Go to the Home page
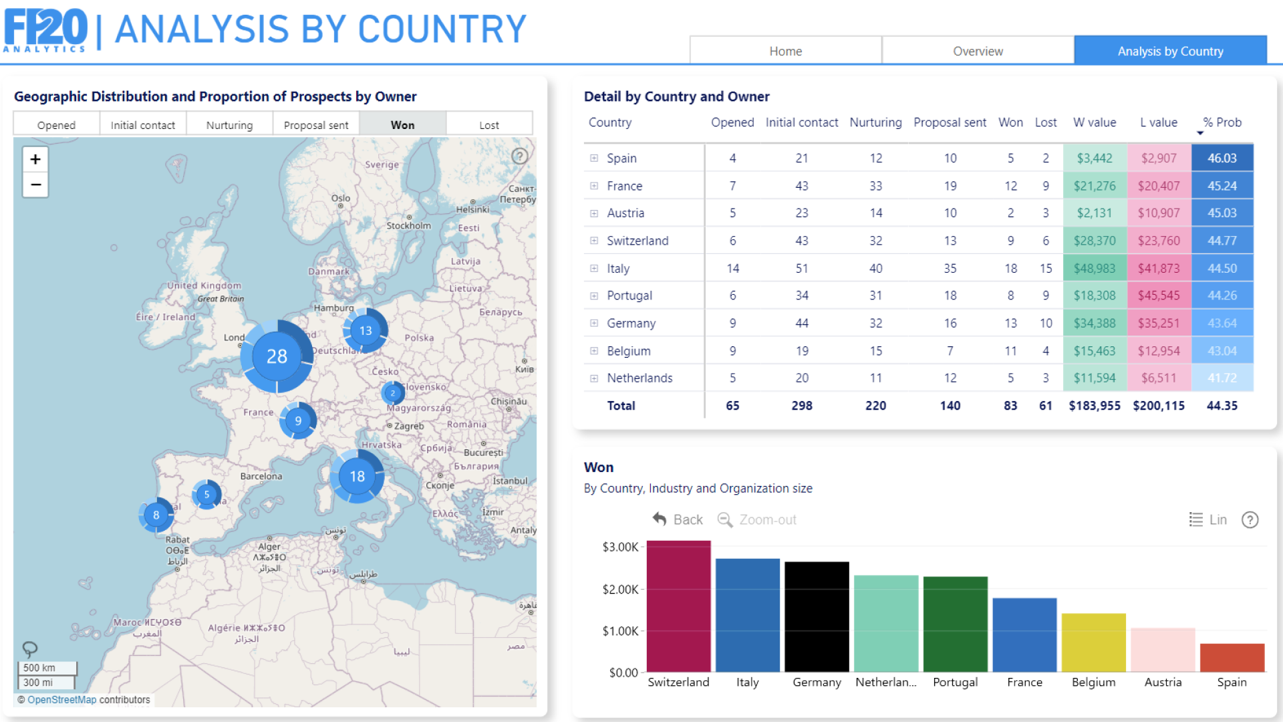This screenshot has height=722, width=1283. pyautogui.click(x=786, y=51)
